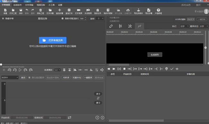The image size is (209, 124).
Task: Click the 开始时间 time input field
Action: (22, 118)
